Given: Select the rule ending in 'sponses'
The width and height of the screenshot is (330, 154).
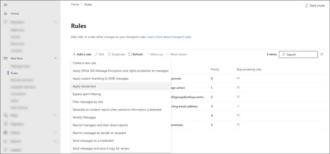Looking at the screenshot, I should [176, 78].
